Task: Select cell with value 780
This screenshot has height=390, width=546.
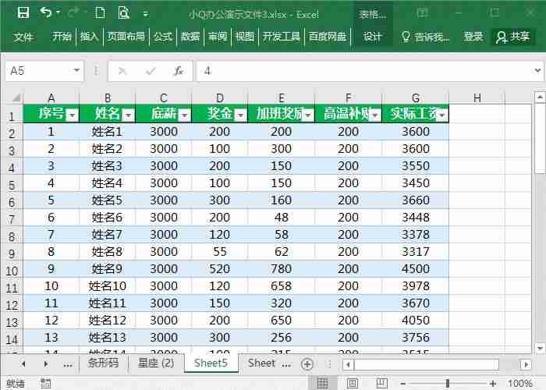Action: 282,269
